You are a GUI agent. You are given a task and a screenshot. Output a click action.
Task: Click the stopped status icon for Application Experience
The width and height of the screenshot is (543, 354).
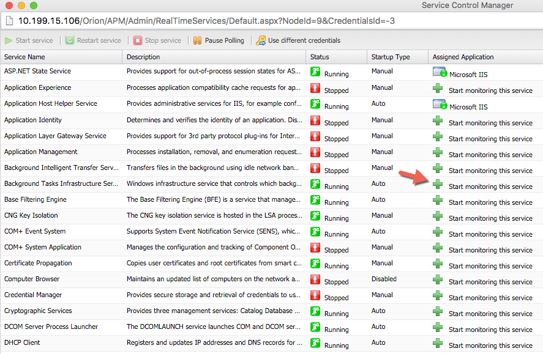click(315, 88)
